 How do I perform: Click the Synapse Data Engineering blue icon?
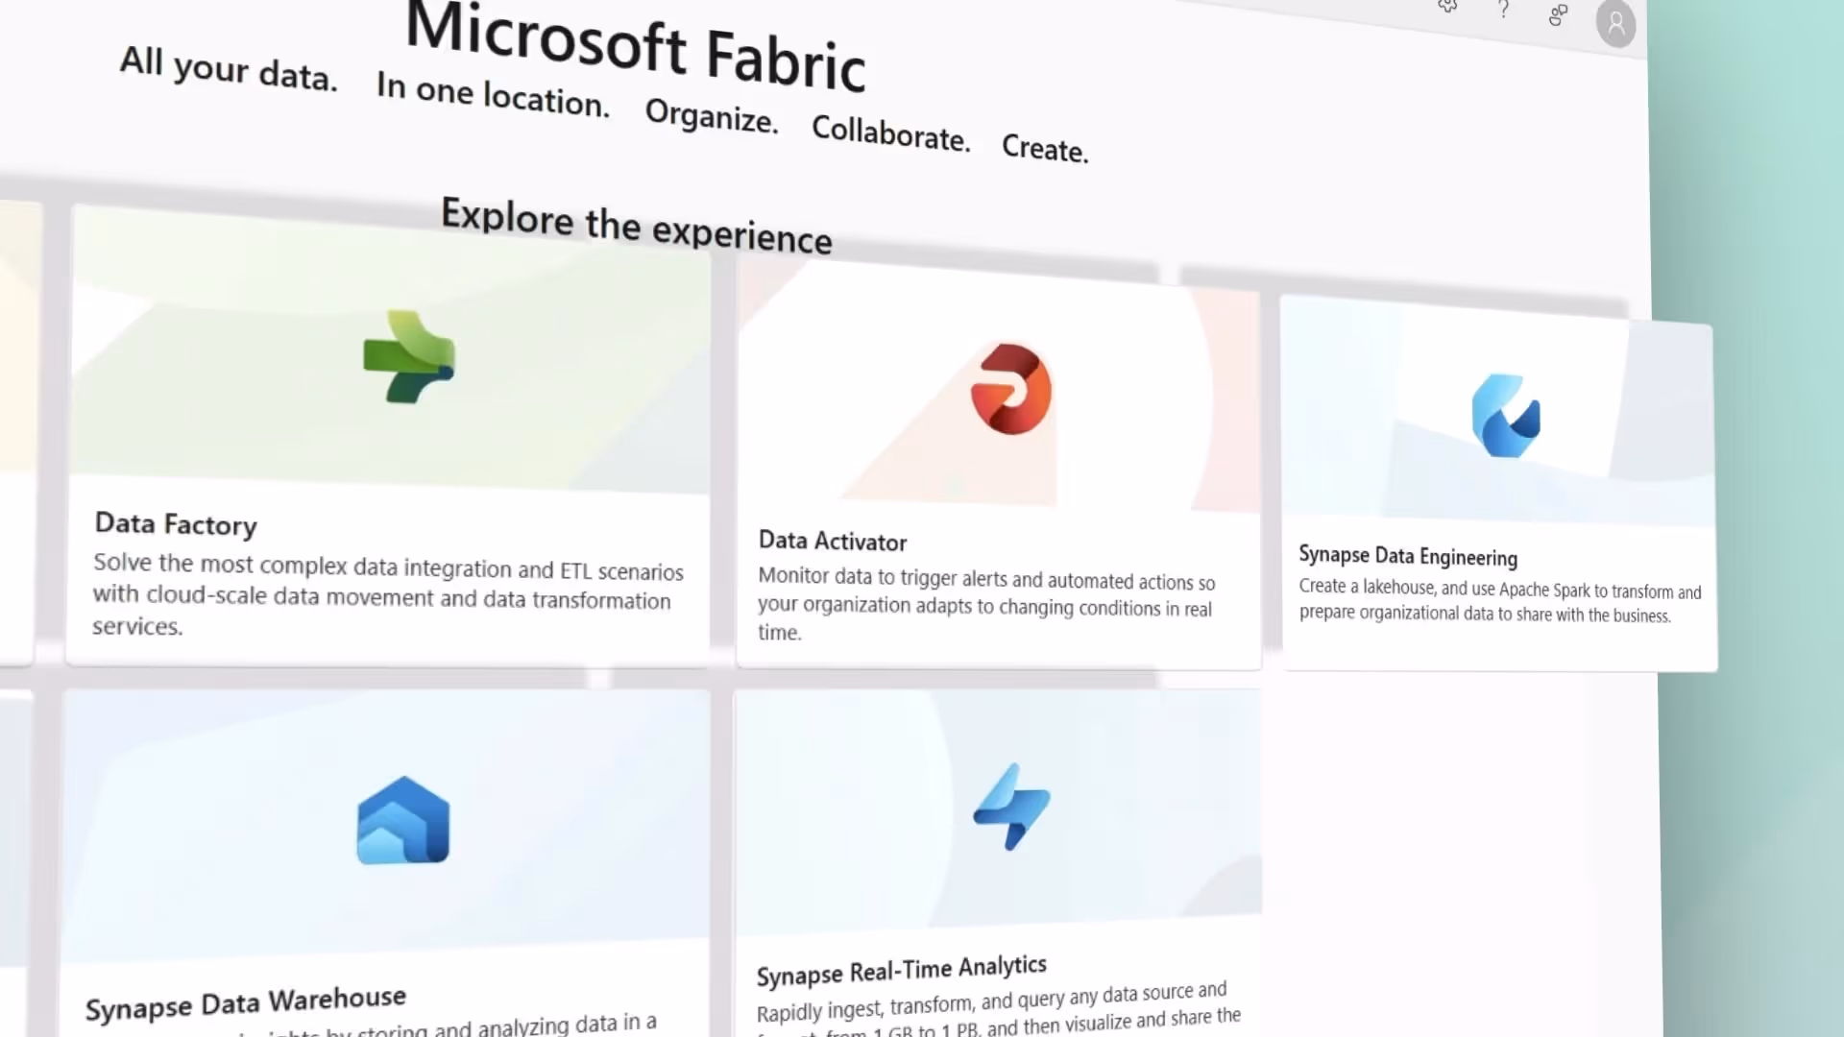(1506, 416)
